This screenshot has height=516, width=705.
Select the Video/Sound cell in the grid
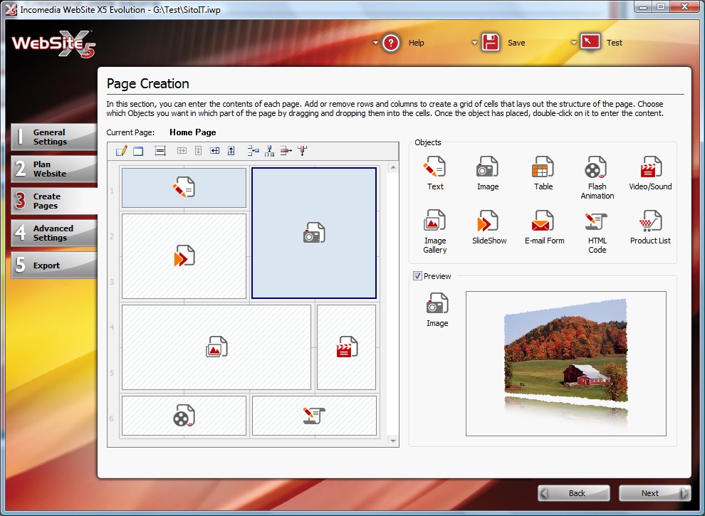pos(346,347)
